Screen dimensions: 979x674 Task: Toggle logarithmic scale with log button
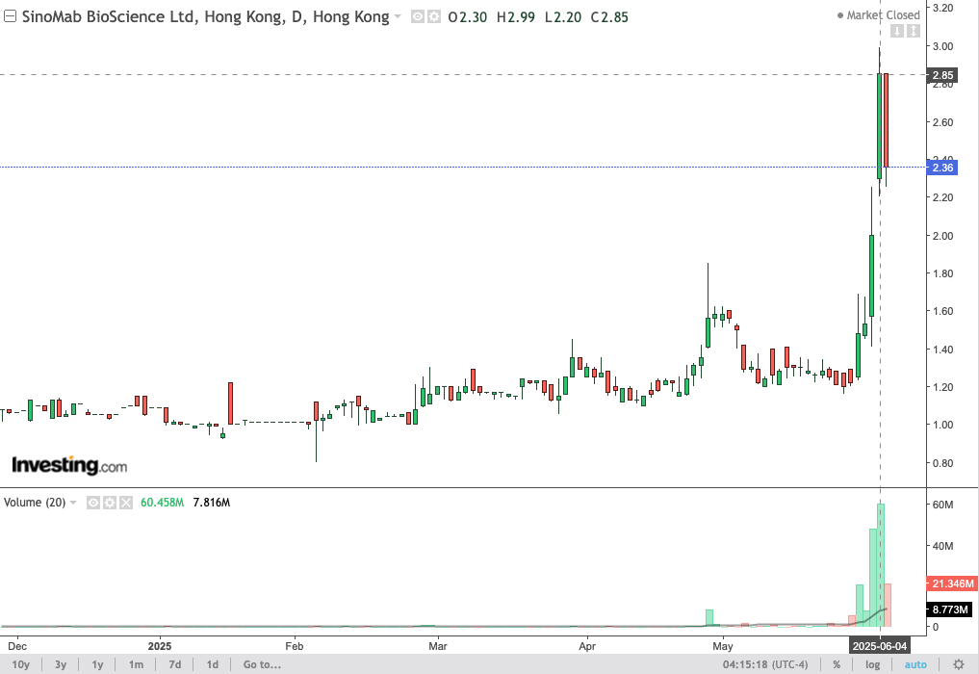(x=872, y=664)
